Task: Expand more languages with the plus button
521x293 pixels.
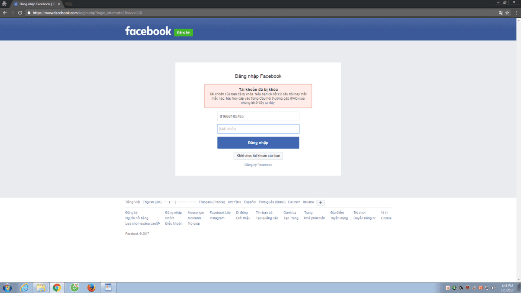Action: [x=321, y=203]
